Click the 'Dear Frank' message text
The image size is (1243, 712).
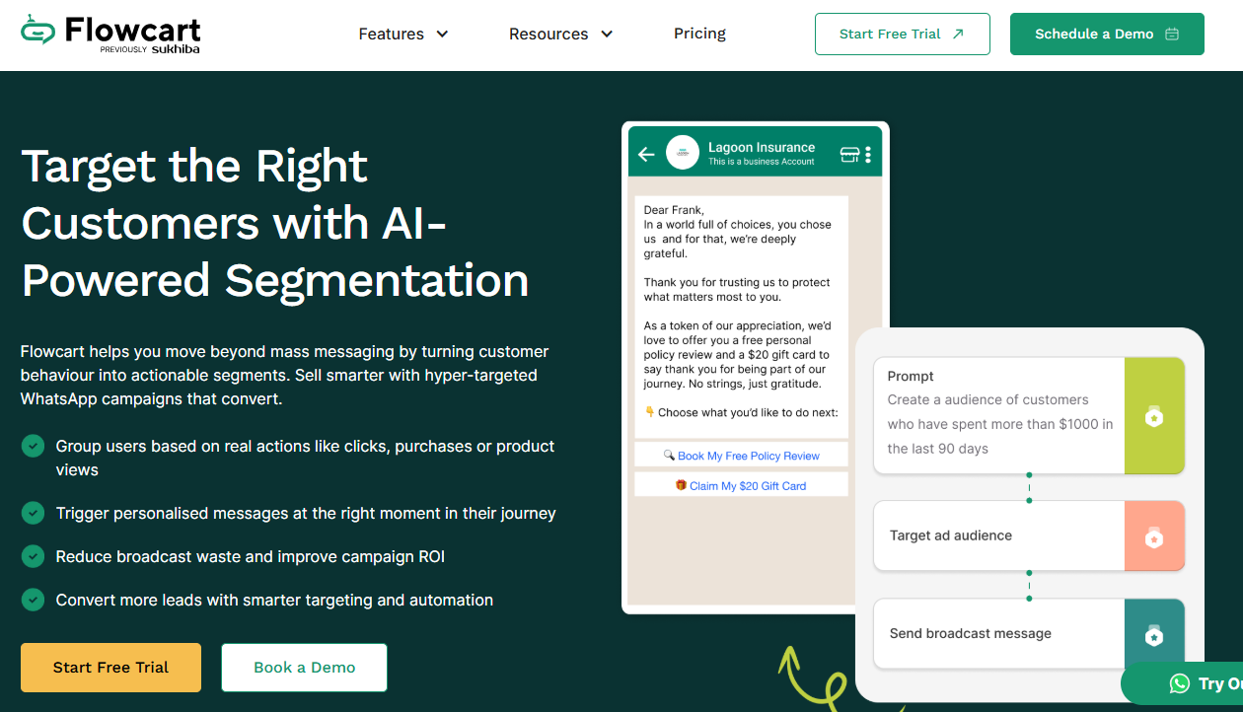(674, 210)
